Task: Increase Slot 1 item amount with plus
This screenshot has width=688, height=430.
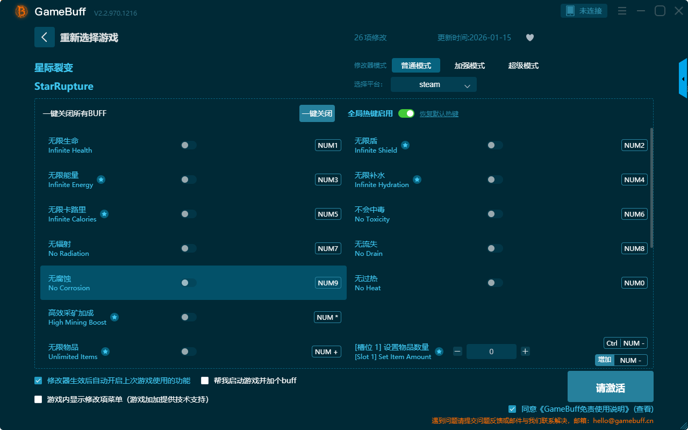Action: [525, 352]
